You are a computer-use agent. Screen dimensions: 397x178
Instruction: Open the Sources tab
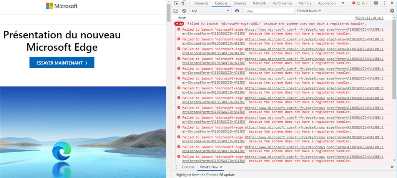240,3
